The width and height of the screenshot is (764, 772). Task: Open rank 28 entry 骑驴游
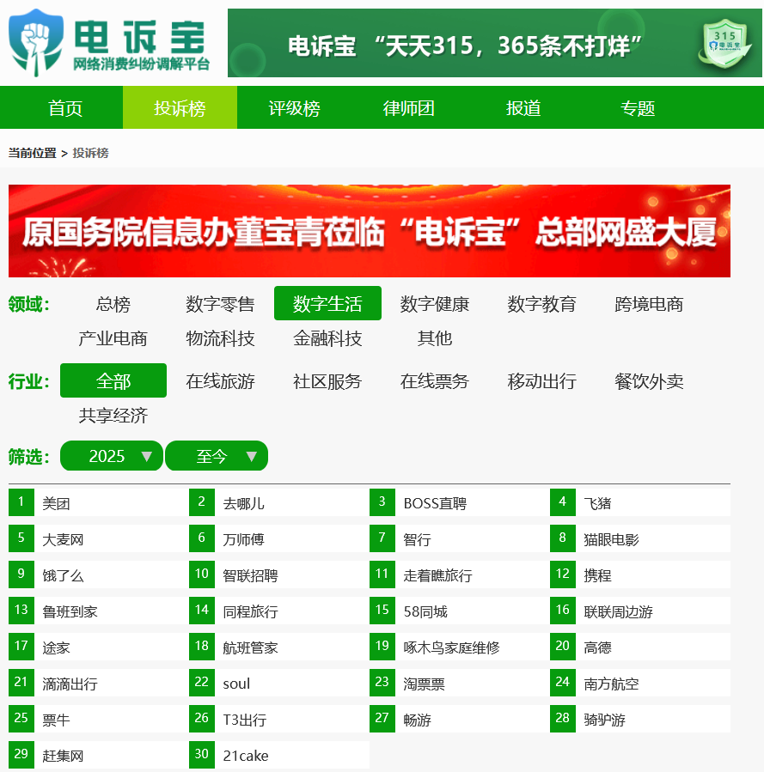tap(640, 719)
